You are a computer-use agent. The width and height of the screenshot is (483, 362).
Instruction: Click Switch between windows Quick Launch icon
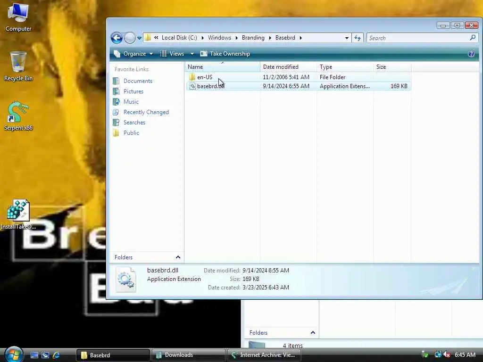pyautogui.click(x=45, y=355)
